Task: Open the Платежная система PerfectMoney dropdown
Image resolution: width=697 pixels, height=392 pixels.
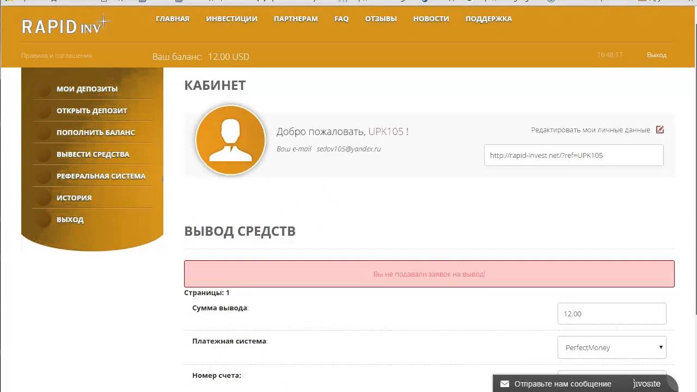Action: click(612, 347)
